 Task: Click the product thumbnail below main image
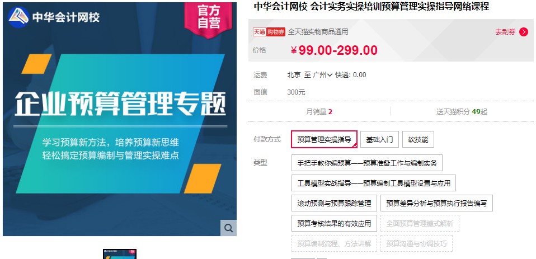click(x=120, y=254)
